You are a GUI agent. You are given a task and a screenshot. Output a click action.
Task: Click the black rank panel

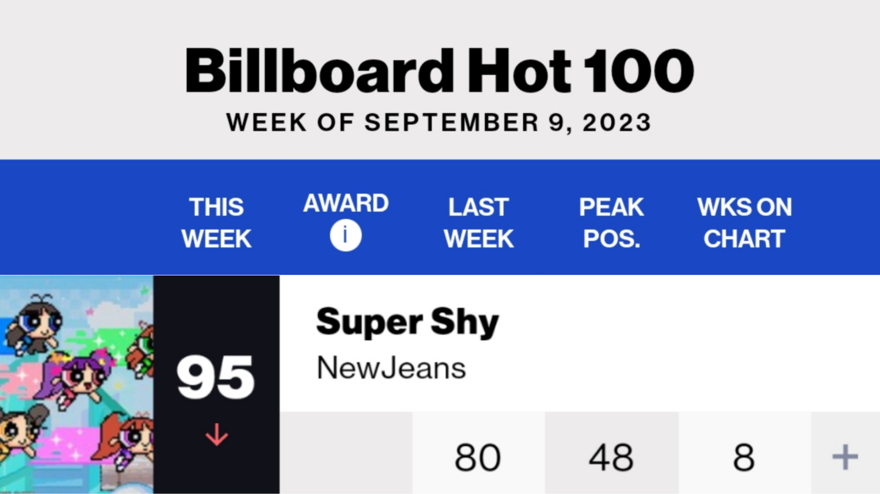216,384
